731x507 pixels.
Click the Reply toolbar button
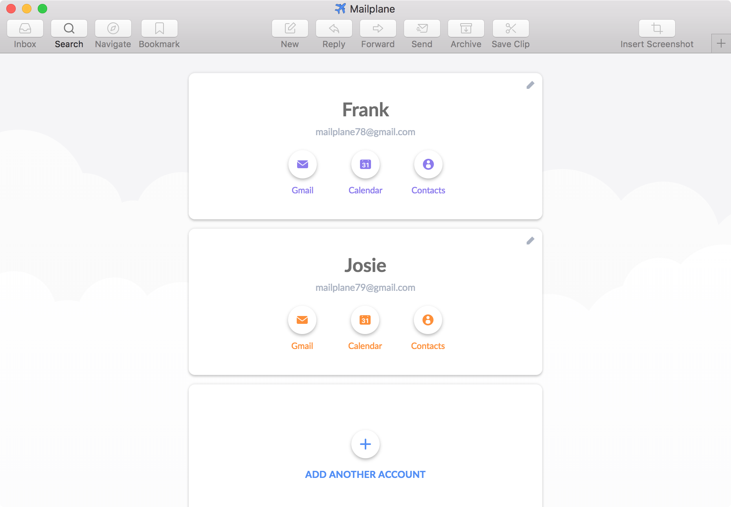click(334, 28)
